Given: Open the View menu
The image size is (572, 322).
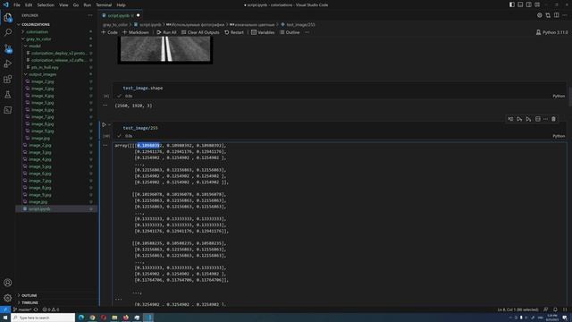Looking at the screenshot, I should pos(63,5).
